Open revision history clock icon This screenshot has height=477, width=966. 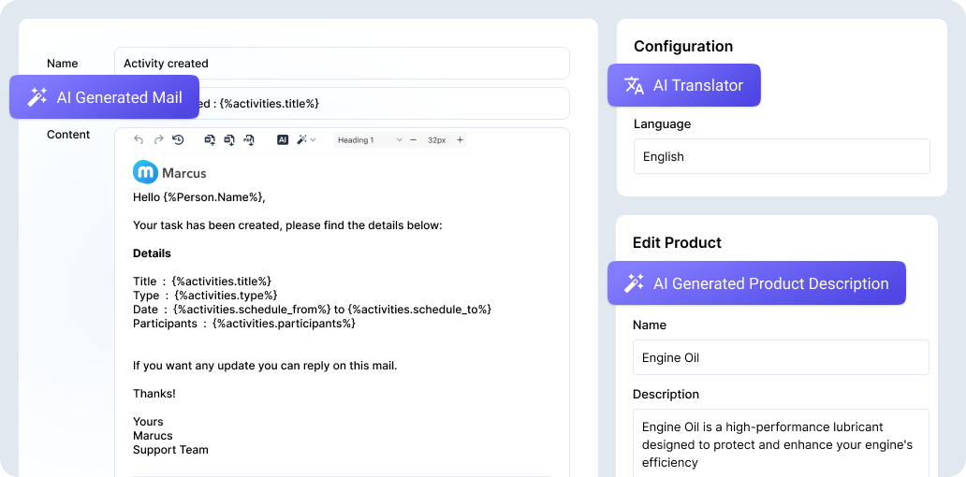coord(178,140)
